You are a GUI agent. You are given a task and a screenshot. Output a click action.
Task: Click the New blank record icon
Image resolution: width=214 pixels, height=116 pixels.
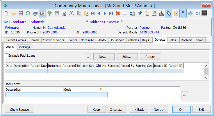point(6,13)
